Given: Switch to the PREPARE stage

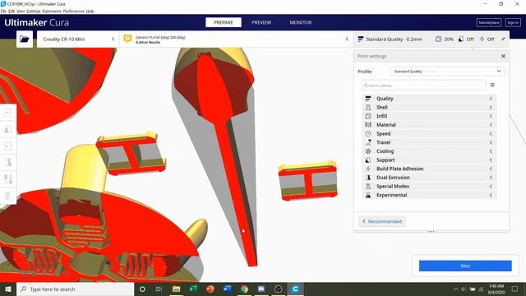Looking at the screenshot, I should click(224, 22).
